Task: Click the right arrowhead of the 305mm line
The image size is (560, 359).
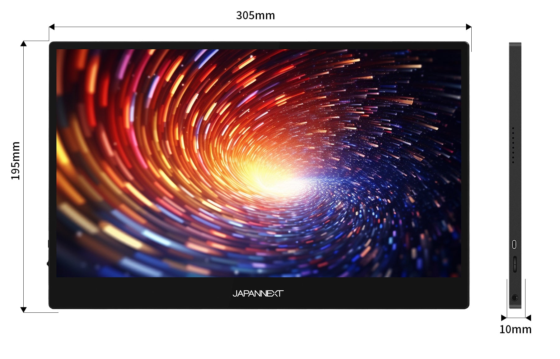Action: pyautogui.click(x=469, y=27)
